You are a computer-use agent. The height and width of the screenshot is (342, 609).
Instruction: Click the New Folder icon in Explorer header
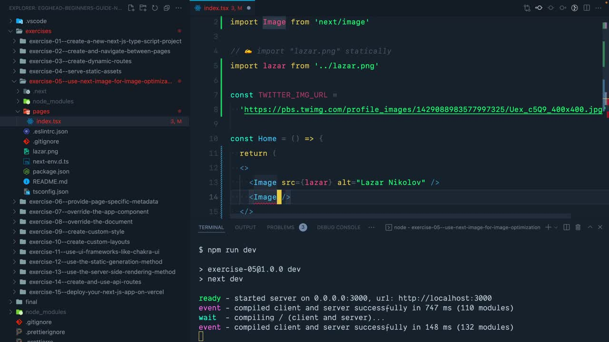(x=143, y=8)
